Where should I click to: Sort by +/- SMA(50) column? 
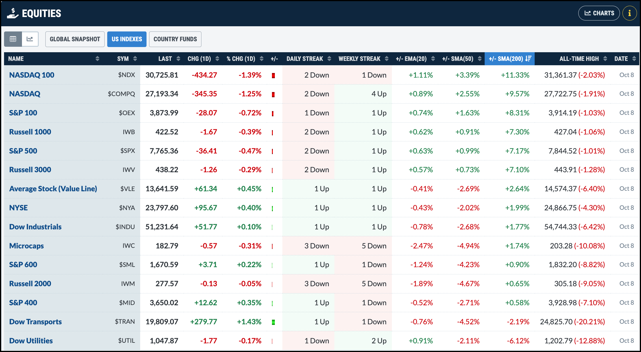tap(462, 59)
